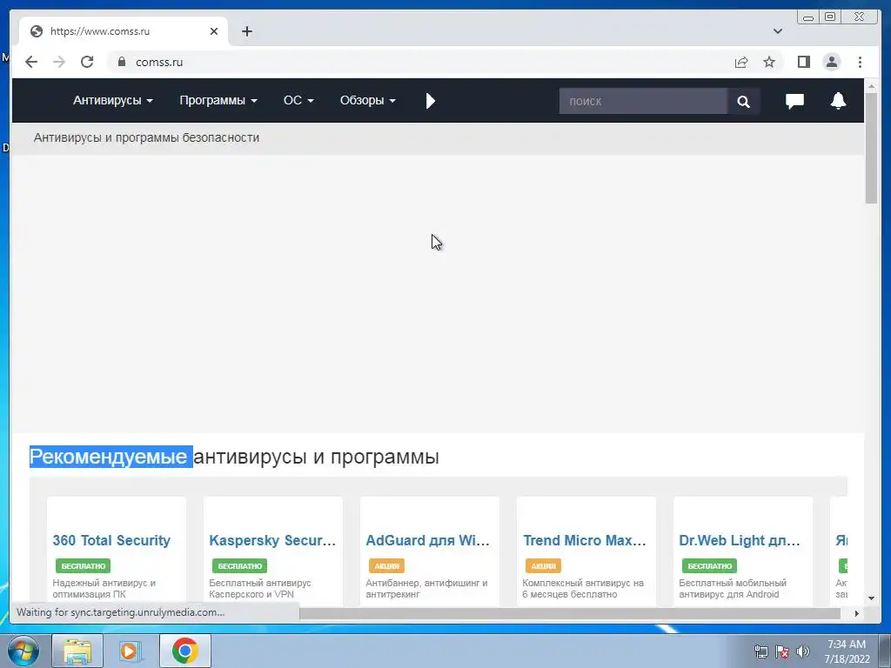Image resolution: width=891 pixels, height=668 pixels.
Task: Go back with the browser back arrow
Action: coord(31,62)
